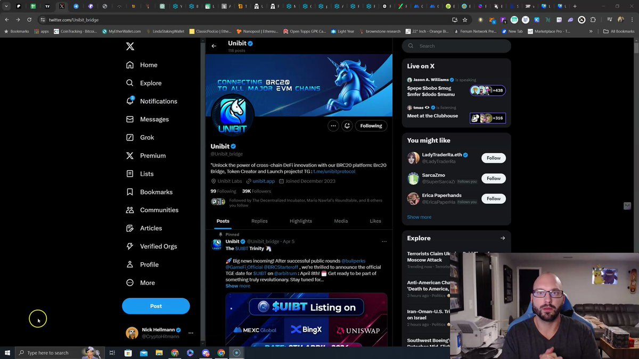
Task: Open Mail app from taskbar
Action: 143,353
